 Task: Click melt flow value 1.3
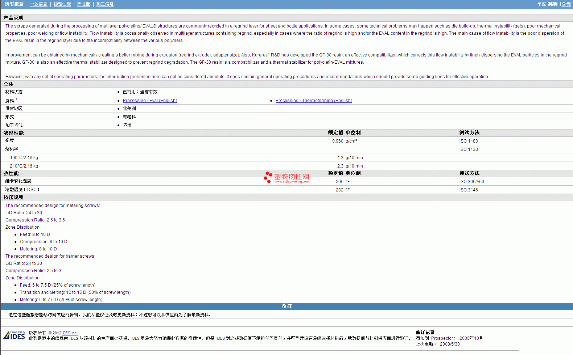coord(340,158)
